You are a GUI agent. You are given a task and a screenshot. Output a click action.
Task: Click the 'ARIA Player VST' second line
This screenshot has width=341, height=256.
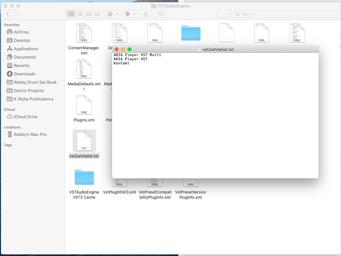point(130,59)
